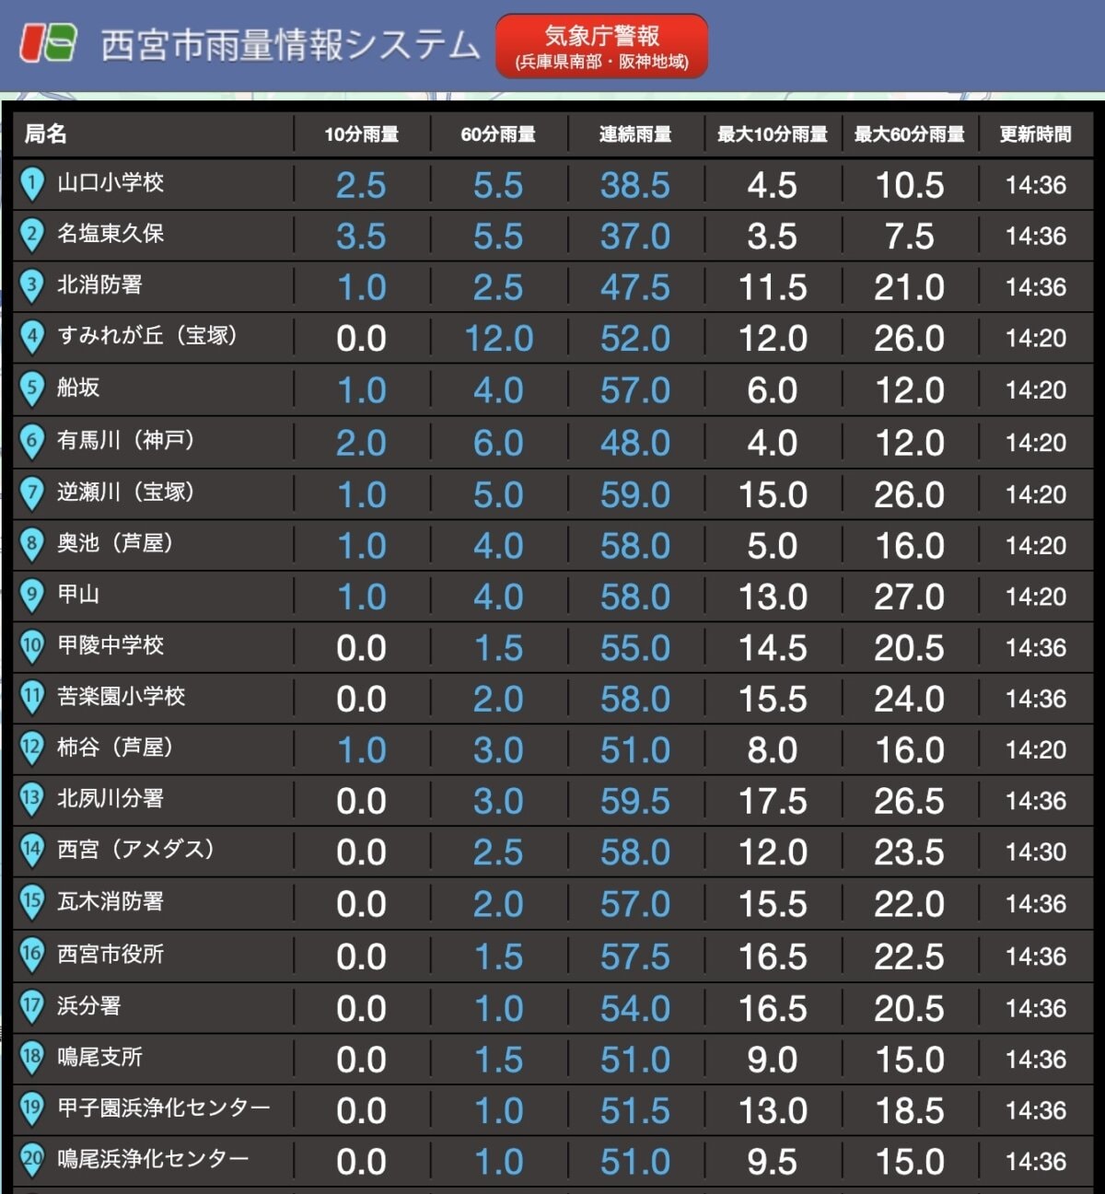Click the 7.5 max 60-minute value for 名塩東久保
The width and height of the screenshot is (1105, 1194).
[910, 237]
